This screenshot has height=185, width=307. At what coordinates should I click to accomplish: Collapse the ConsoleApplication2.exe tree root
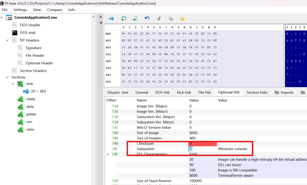(x=2, y=17)
